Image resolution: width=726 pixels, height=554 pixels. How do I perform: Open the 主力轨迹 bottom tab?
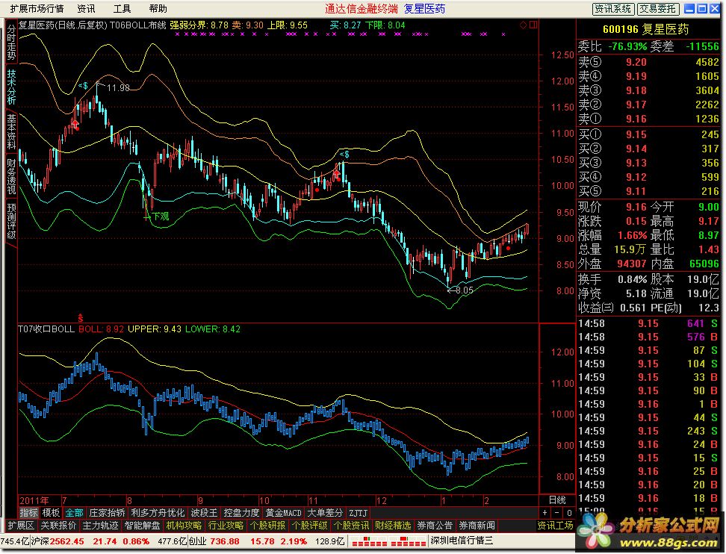(101, 526)
